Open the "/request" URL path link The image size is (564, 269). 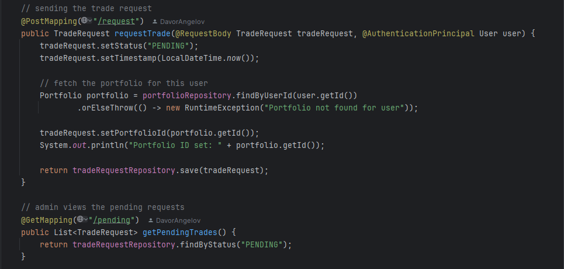pos(117,21)
